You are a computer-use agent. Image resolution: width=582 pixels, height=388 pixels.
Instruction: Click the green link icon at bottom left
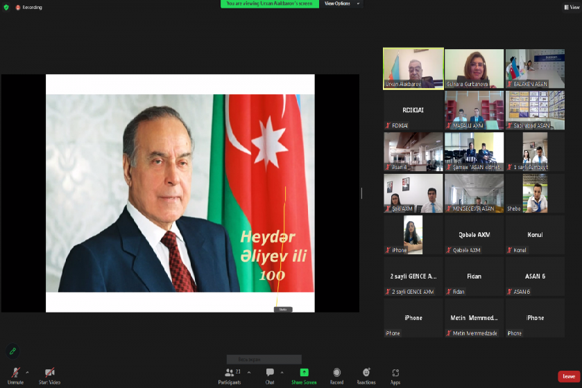point(12,351)
